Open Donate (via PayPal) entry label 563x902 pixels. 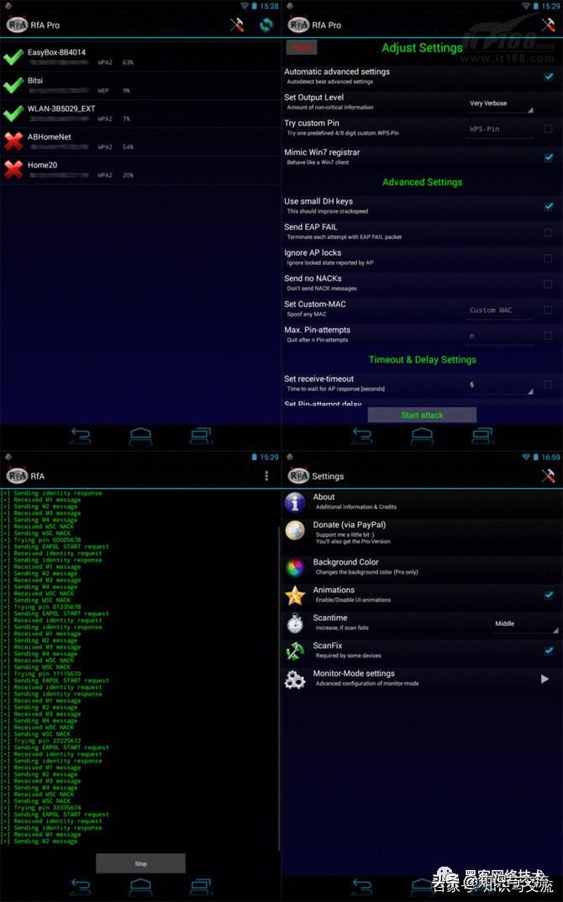click(350, 525)
